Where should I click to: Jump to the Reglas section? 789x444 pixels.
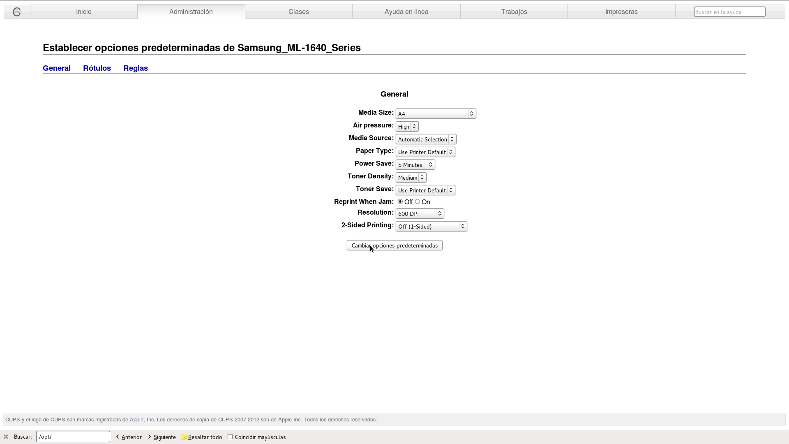pyautogui.click(x=136, y=68)
